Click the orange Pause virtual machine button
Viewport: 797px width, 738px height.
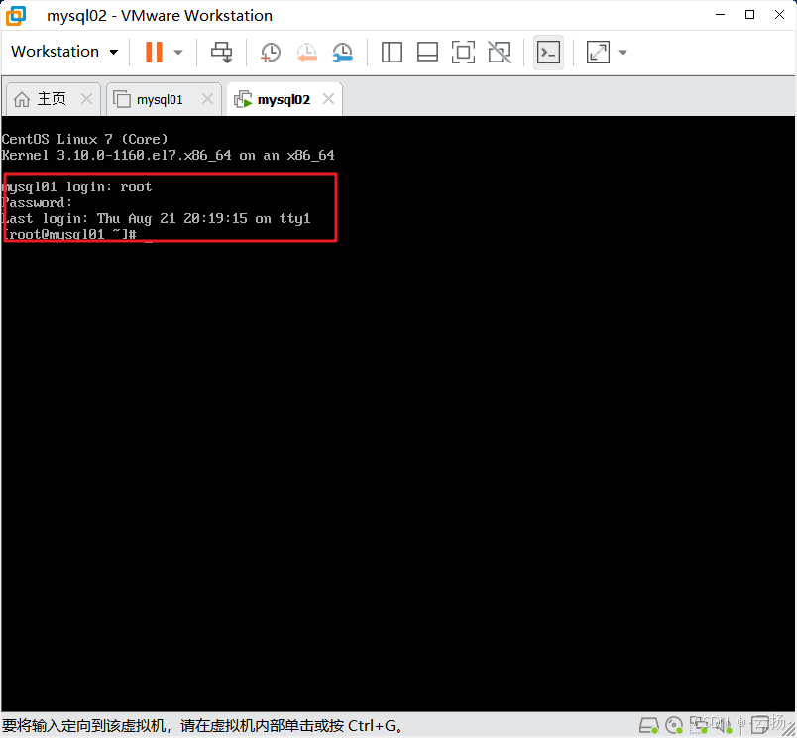[x=154, y=52]
